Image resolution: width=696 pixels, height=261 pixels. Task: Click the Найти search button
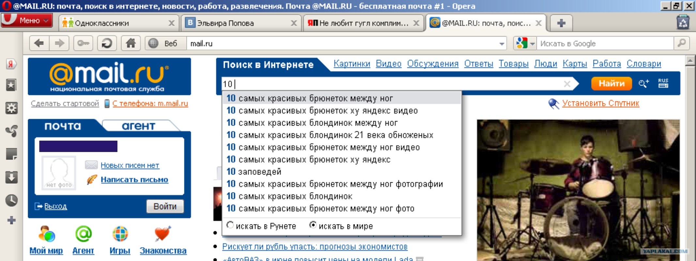[x=611, y=84]
